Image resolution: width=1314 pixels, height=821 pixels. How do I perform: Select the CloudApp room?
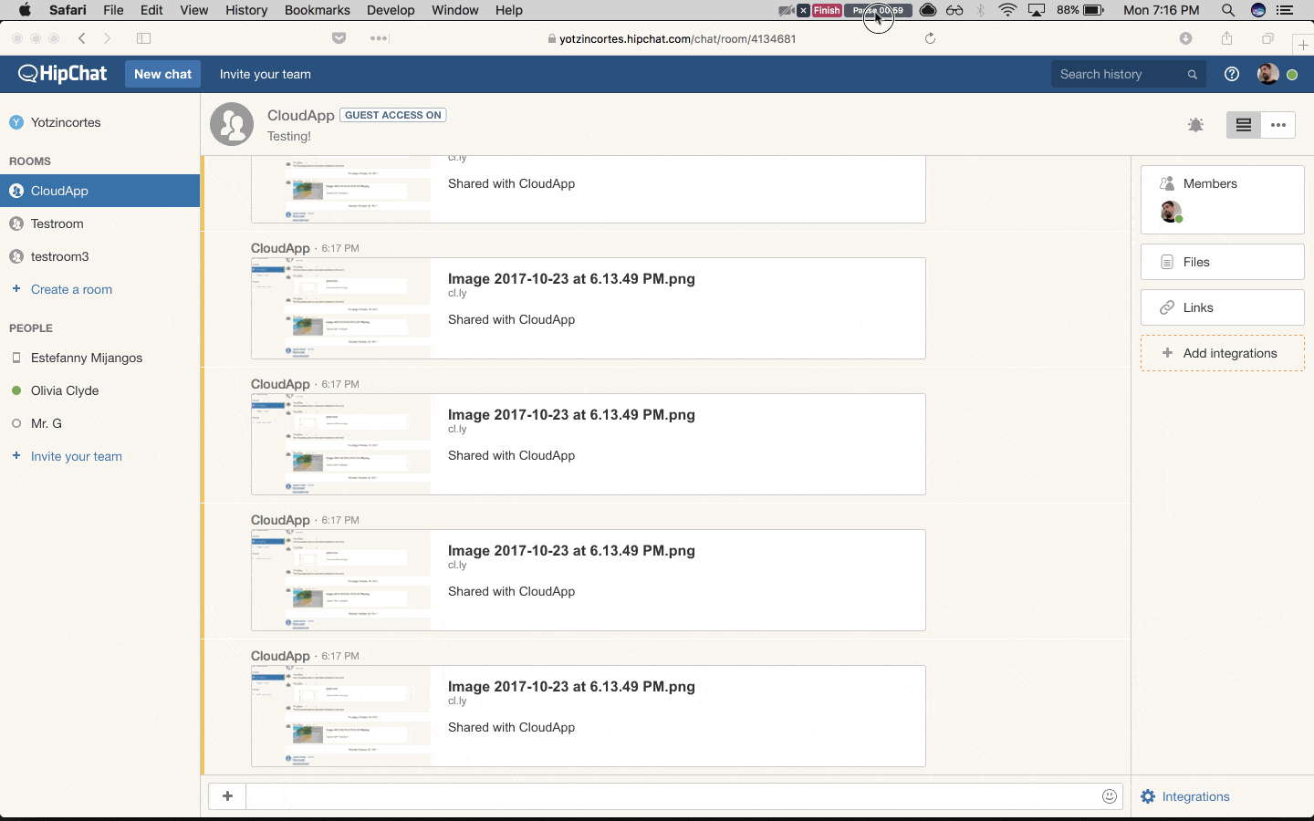99,191
